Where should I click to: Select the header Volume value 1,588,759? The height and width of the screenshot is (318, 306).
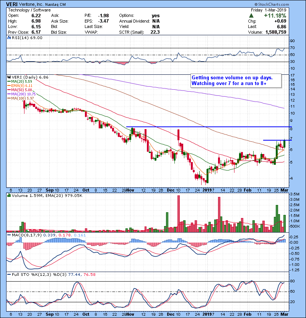coord(276,32)
